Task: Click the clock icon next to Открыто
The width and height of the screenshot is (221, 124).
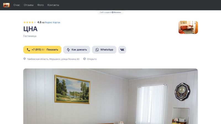Action: [85, 59]
